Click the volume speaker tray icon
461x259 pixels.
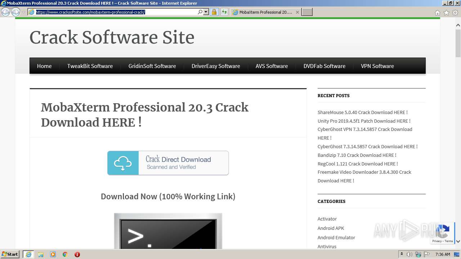click(409, 254)
